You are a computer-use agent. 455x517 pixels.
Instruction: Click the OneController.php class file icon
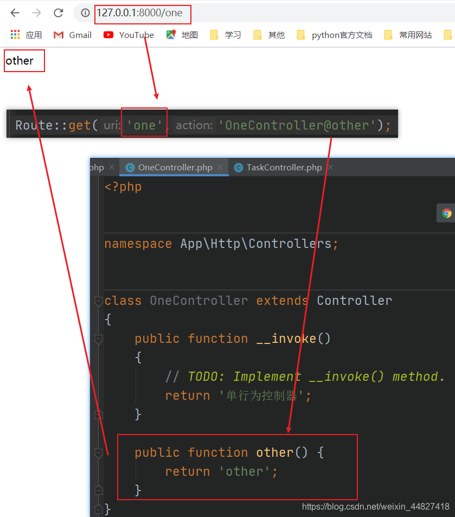pos(130,168)
